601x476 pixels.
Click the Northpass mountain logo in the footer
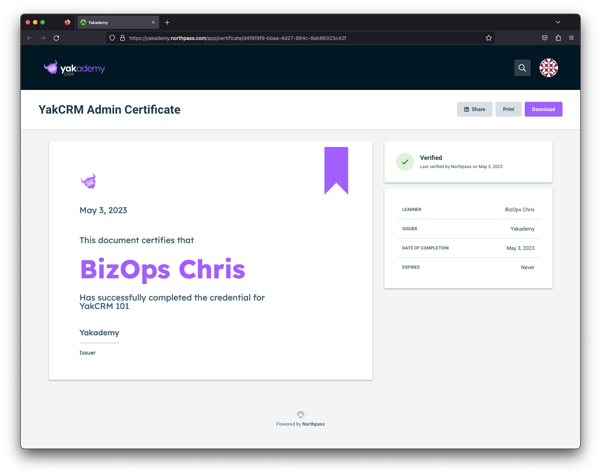(300, 414)
